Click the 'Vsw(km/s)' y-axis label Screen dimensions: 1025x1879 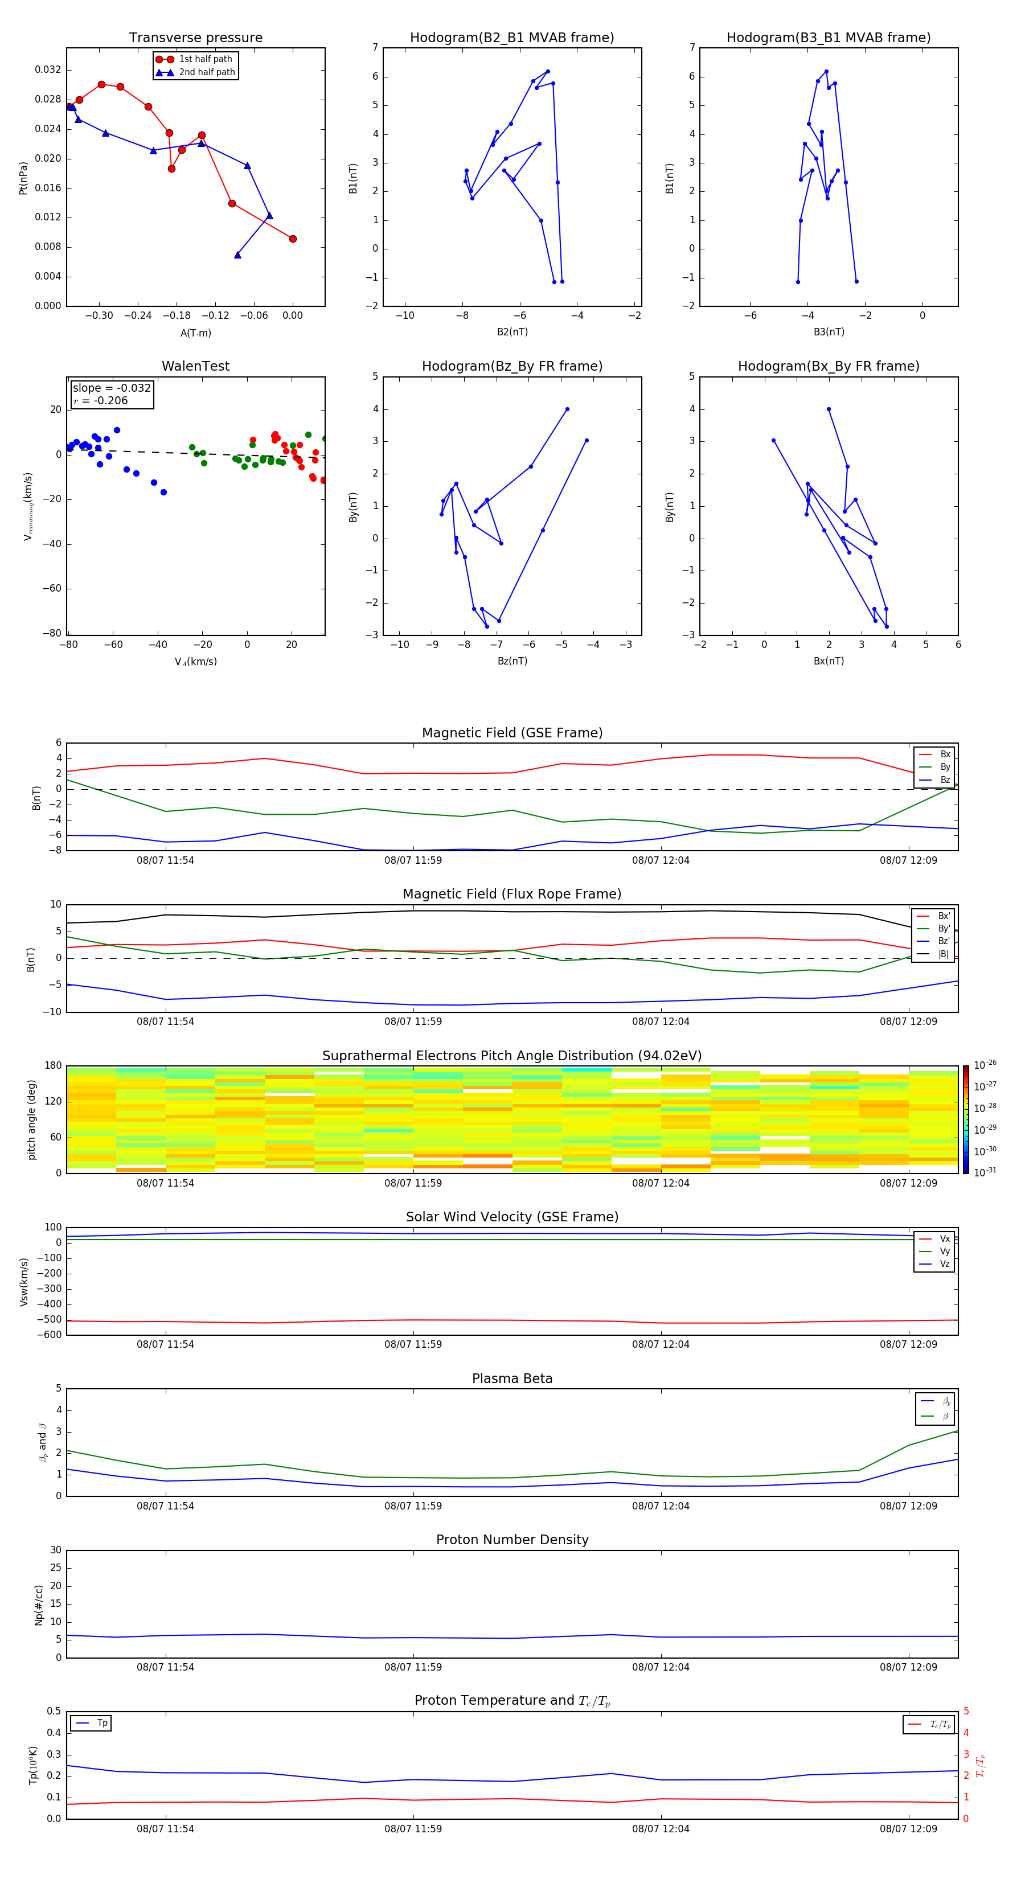[23, 1282]
